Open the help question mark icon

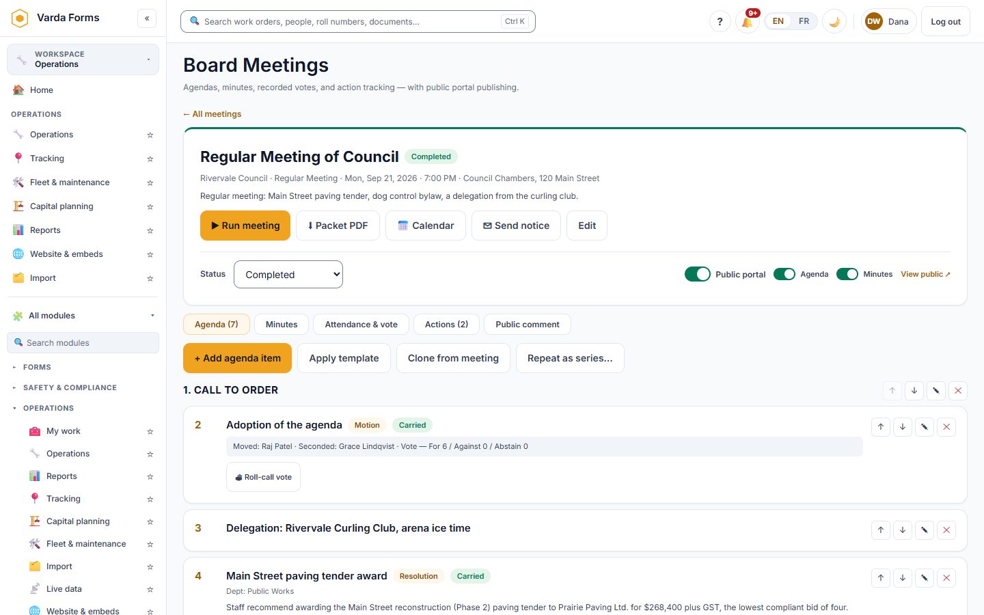720,21
